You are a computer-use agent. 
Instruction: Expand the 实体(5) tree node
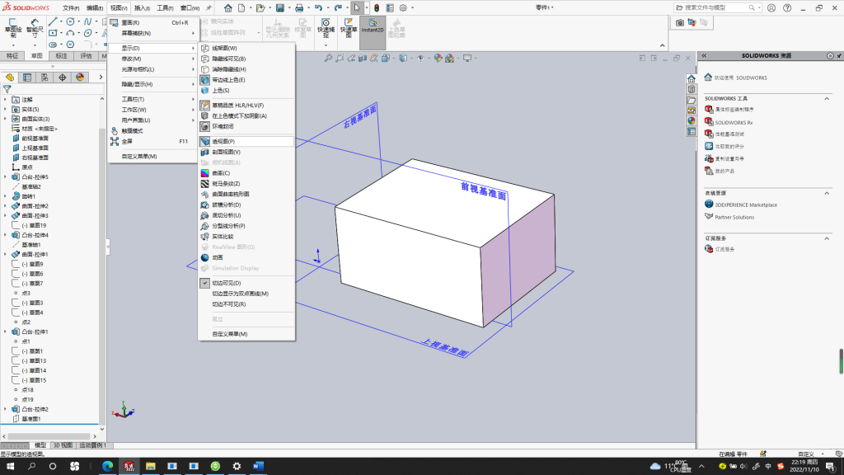(x=6, y=110)
